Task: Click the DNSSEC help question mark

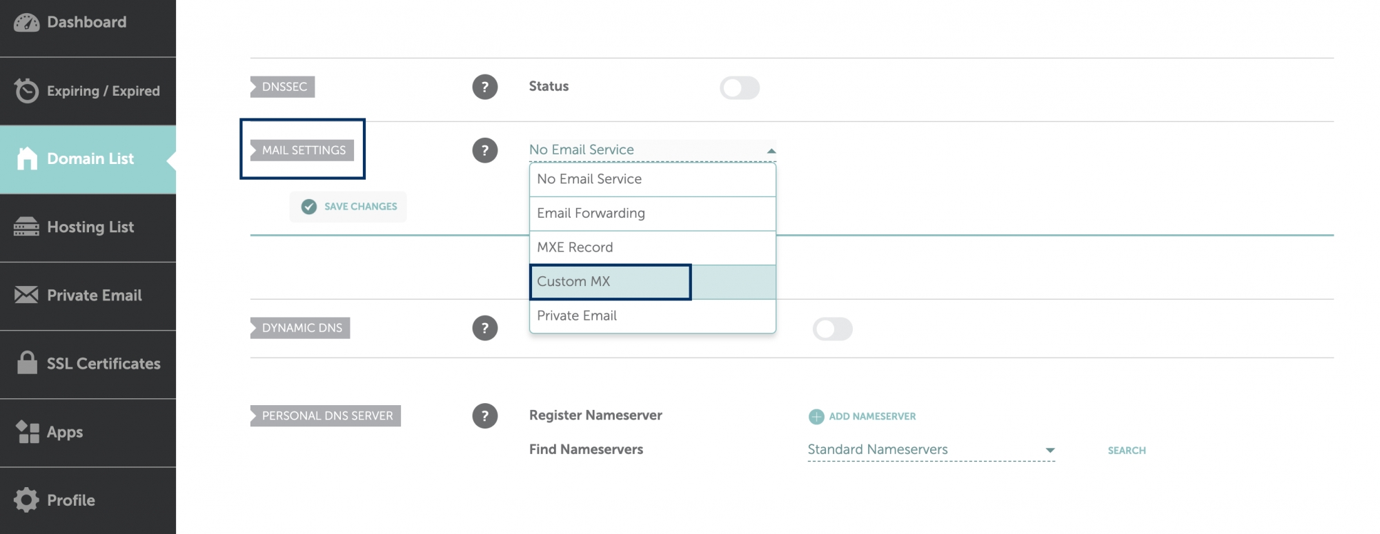Action: [x=485, y=88]
